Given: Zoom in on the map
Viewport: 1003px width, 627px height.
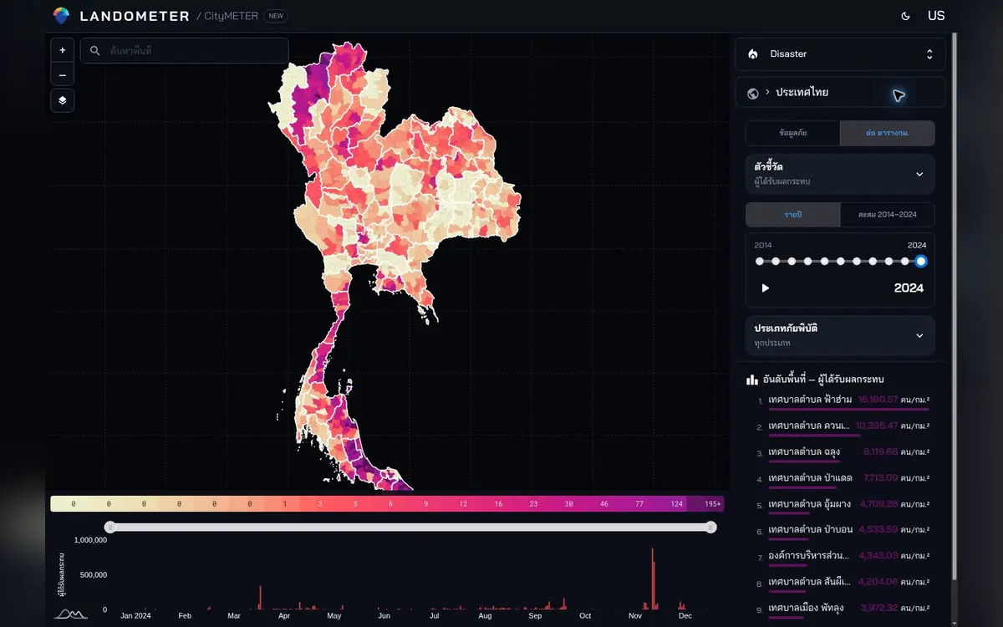Looking at the screenshot, I should (62, 50).
